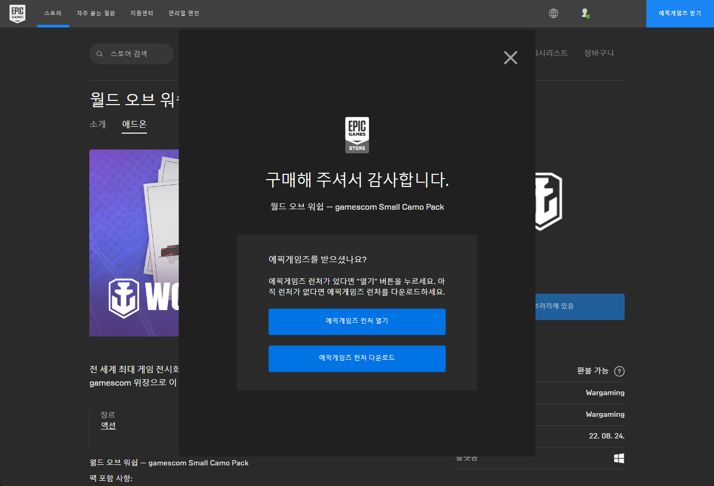Open 지원센터 in top navigation
The image size is (714, 486).
pyautogui.click(x=142, y=13)
